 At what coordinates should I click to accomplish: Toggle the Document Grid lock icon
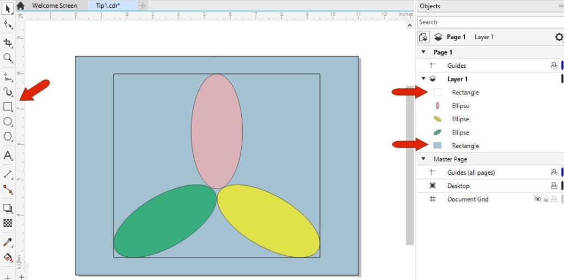546,199
